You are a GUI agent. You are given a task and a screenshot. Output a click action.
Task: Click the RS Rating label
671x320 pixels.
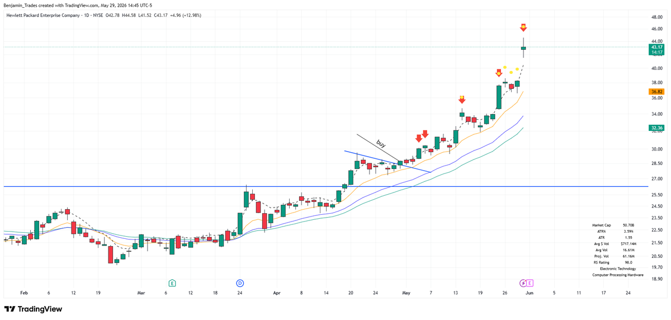pyautogui.click(x=602, y=262)
